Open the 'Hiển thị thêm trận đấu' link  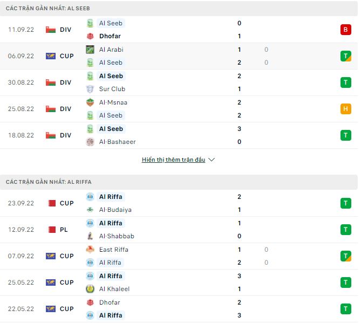(x=173, y=160)
